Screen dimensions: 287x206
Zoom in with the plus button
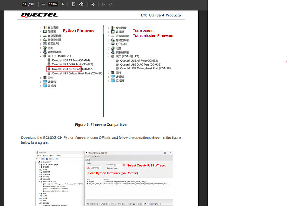[62, 4]
